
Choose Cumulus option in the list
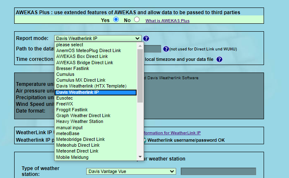click(x=96, y=74)
